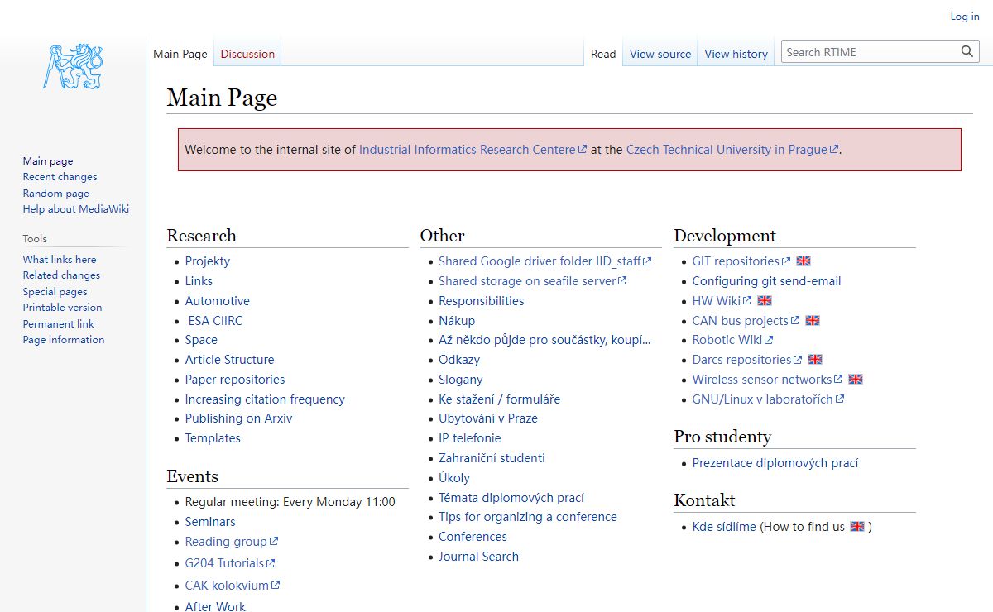Open Special pages link

point(55,292)
